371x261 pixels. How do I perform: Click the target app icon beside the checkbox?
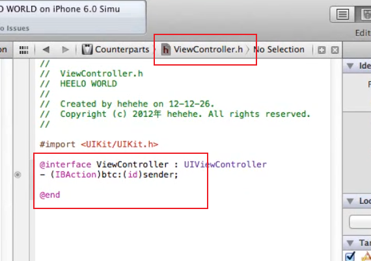tap(366, 256)
